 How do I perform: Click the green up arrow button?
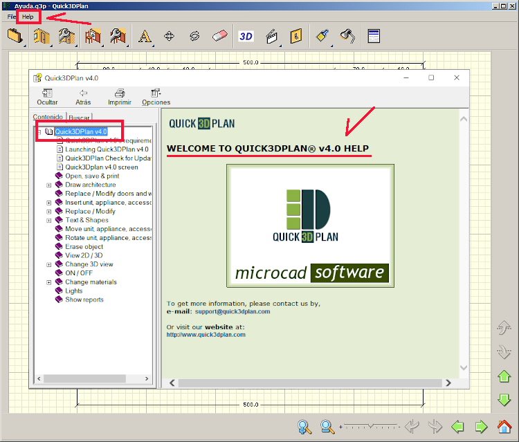point(504,376)
